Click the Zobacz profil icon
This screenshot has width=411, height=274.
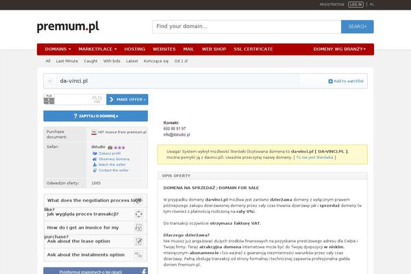[95, 153]
